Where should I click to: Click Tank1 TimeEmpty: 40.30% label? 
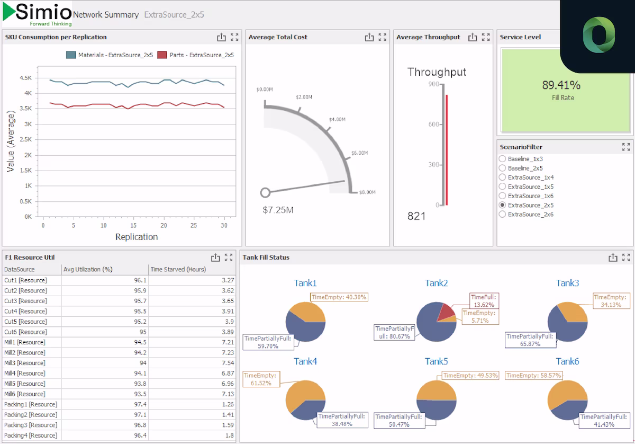pos(339,297)
